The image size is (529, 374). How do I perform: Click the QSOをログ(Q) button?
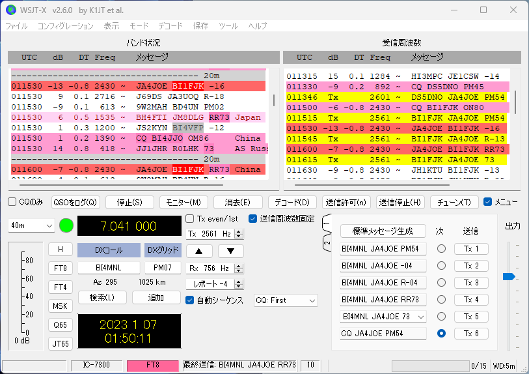[75, 203]
